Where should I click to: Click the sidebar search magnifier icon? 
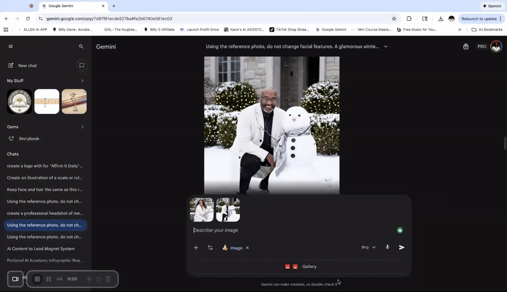pyautogui.click(x=81, y=47)
